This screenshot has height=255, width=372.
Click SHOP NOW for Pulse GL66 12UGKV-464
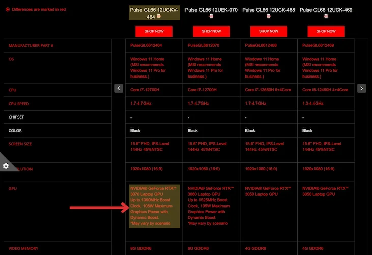(x=154, y=31)
